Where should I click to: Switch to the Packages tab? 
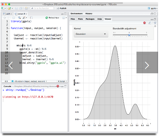pos(90,19)
